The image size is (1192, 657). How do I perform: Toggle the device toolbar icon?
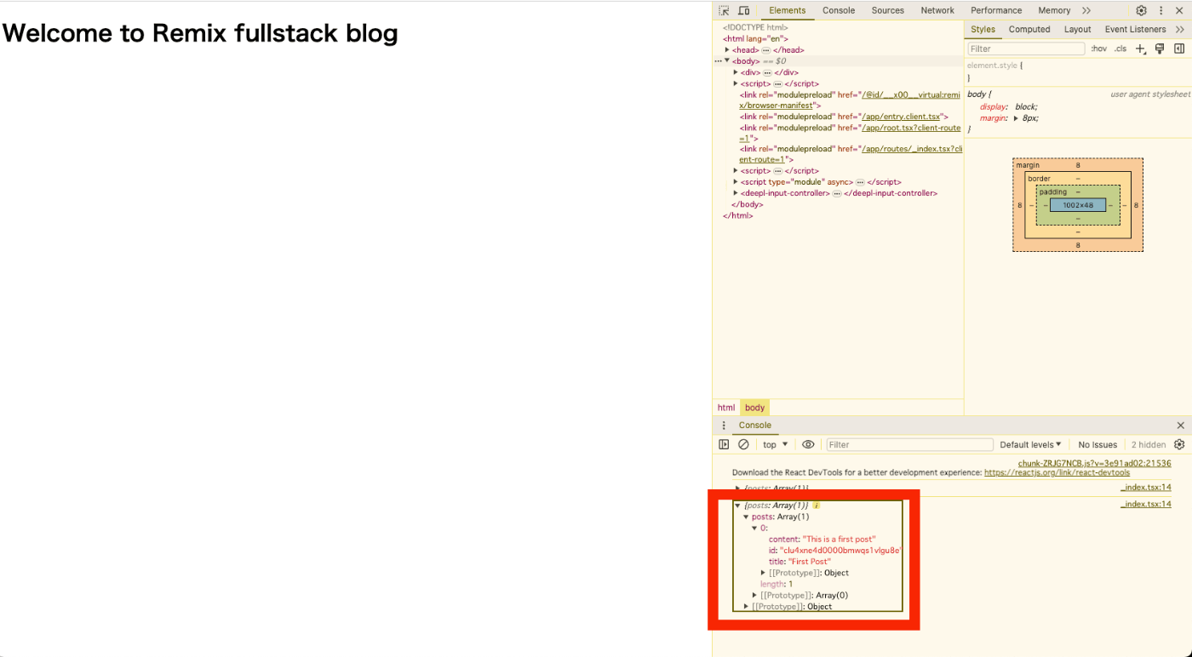[x=743, y=11]
